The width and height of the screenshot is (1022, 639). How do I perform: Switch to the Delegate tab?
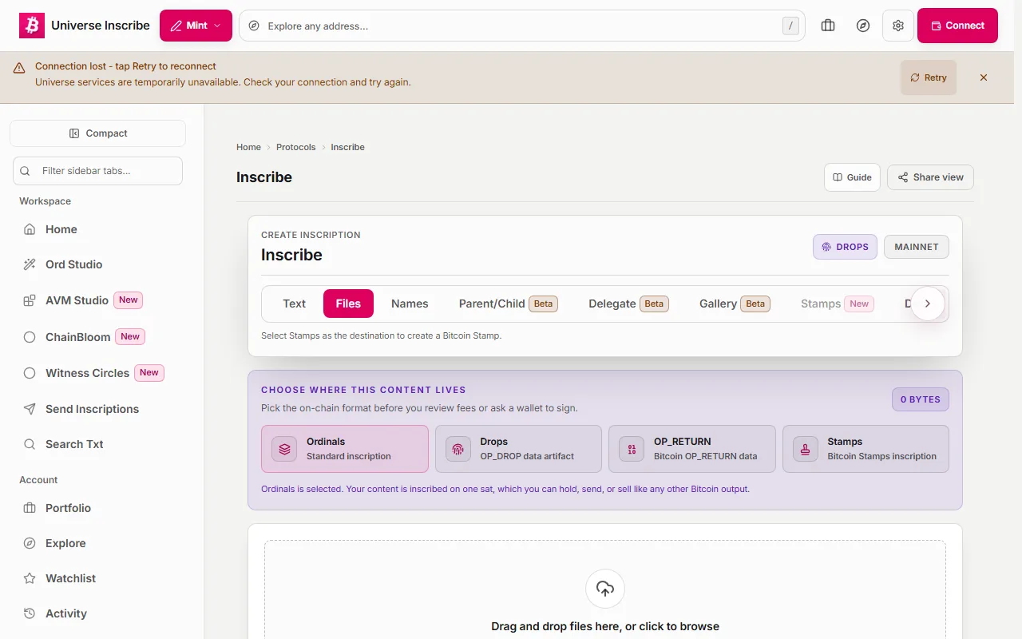(628, 304)
